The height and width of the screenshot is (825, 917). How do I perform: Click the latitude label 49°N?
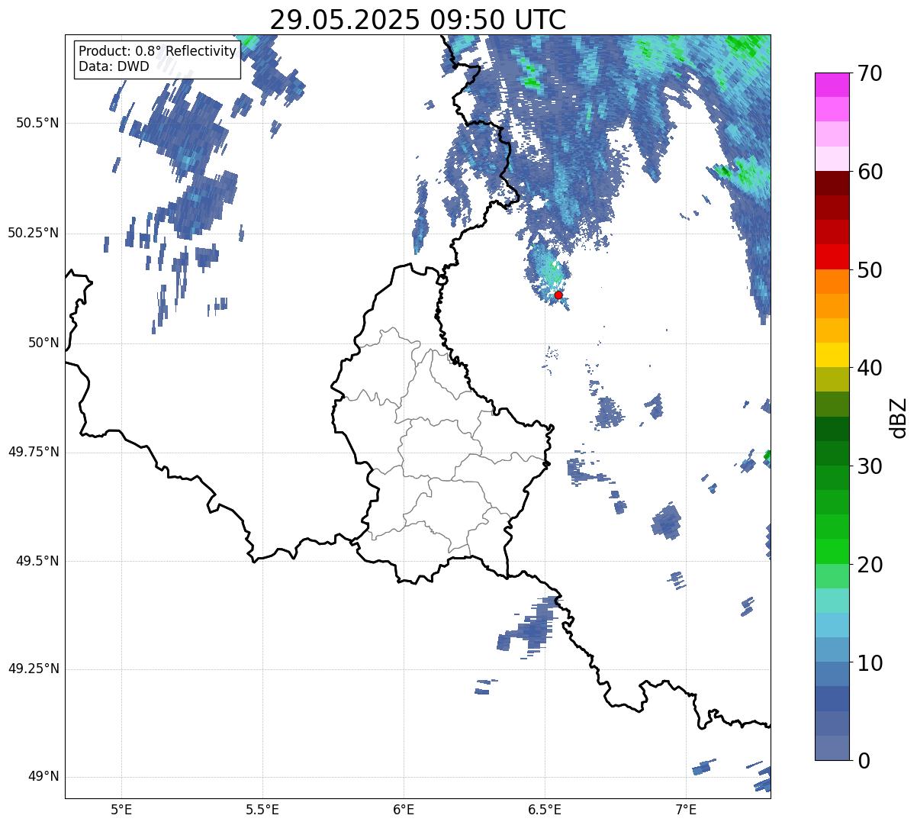click(43, 776)
